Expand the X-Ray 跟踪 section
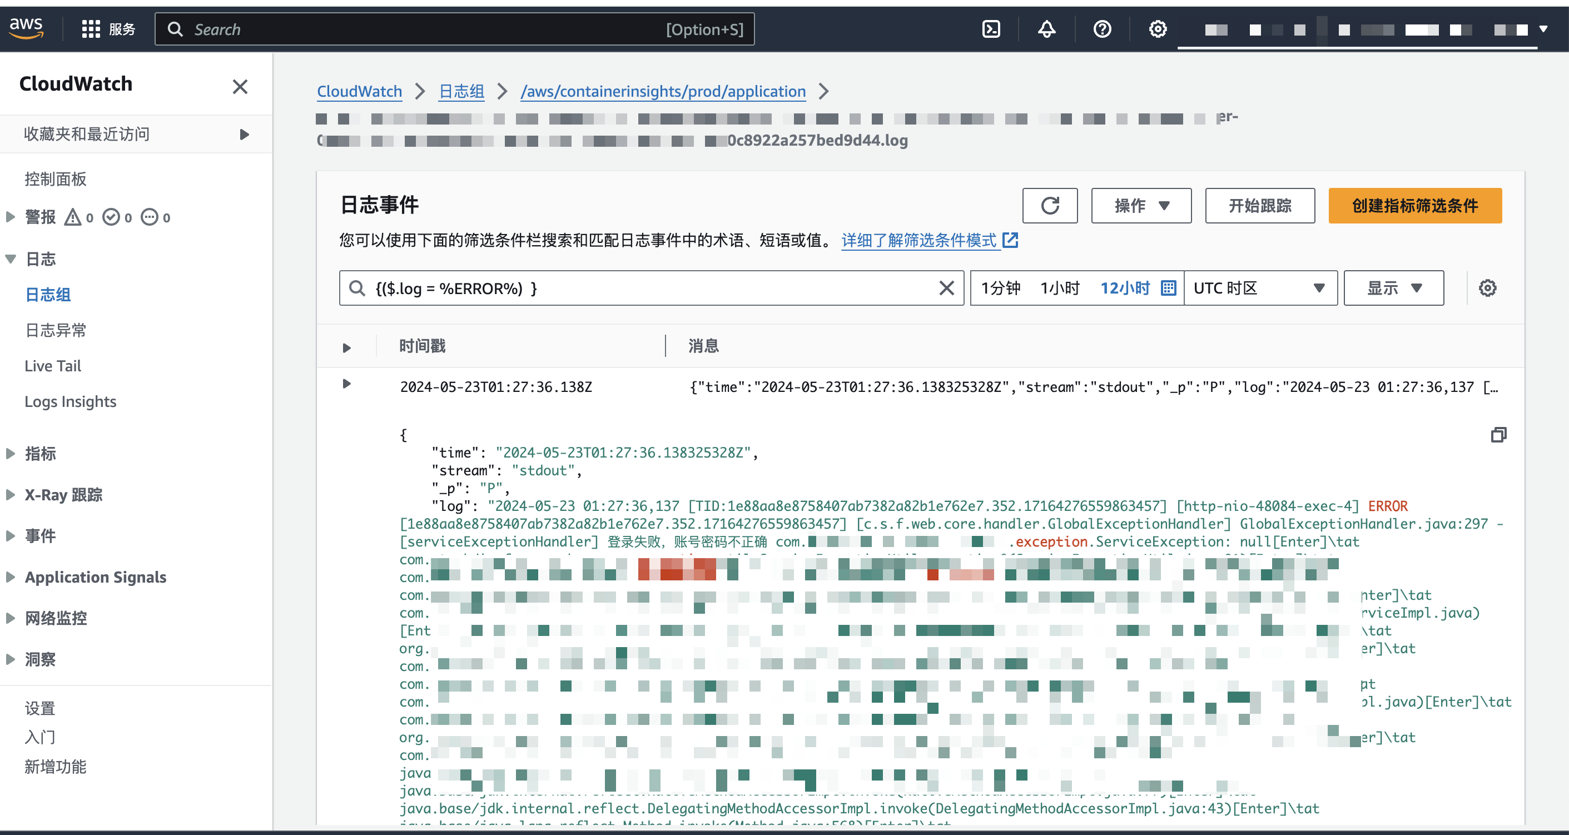1569x835 pixels. tap(11, 495)
